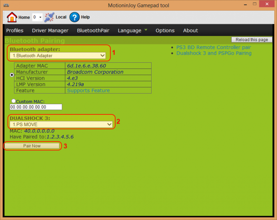The height and width of the screenshot is (220, 277).
Task: Click the Supports Feature link
Action: 88,90
